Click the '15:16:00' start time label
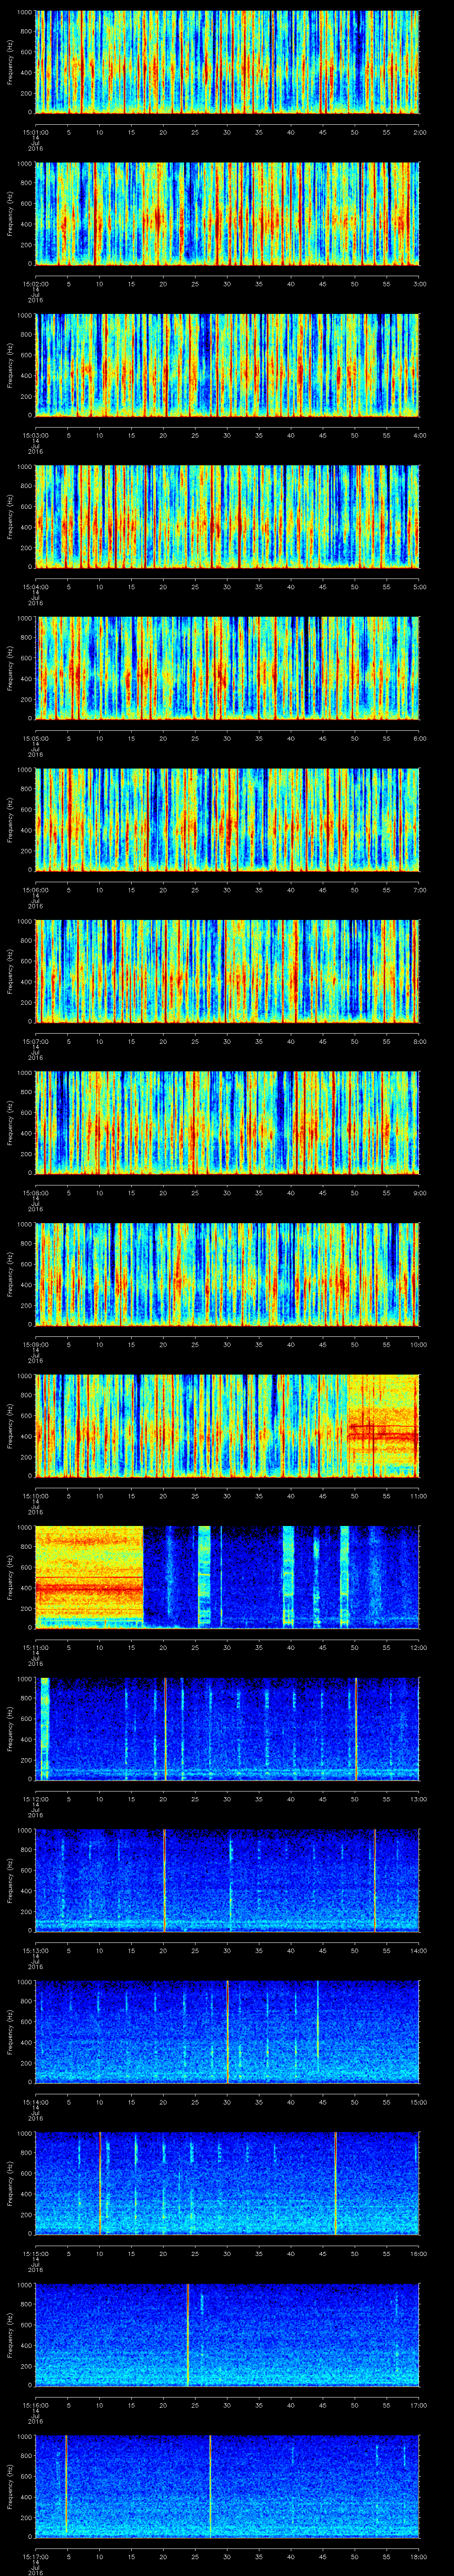The height and width of the screenshot is (2576, 454). tap(36, 2404)
